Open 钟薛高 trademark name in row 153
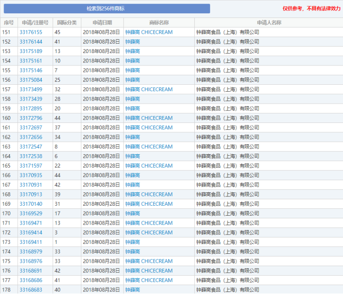Image resolution: width=343 pixels, height=294 pixels. tap(132, 51)
